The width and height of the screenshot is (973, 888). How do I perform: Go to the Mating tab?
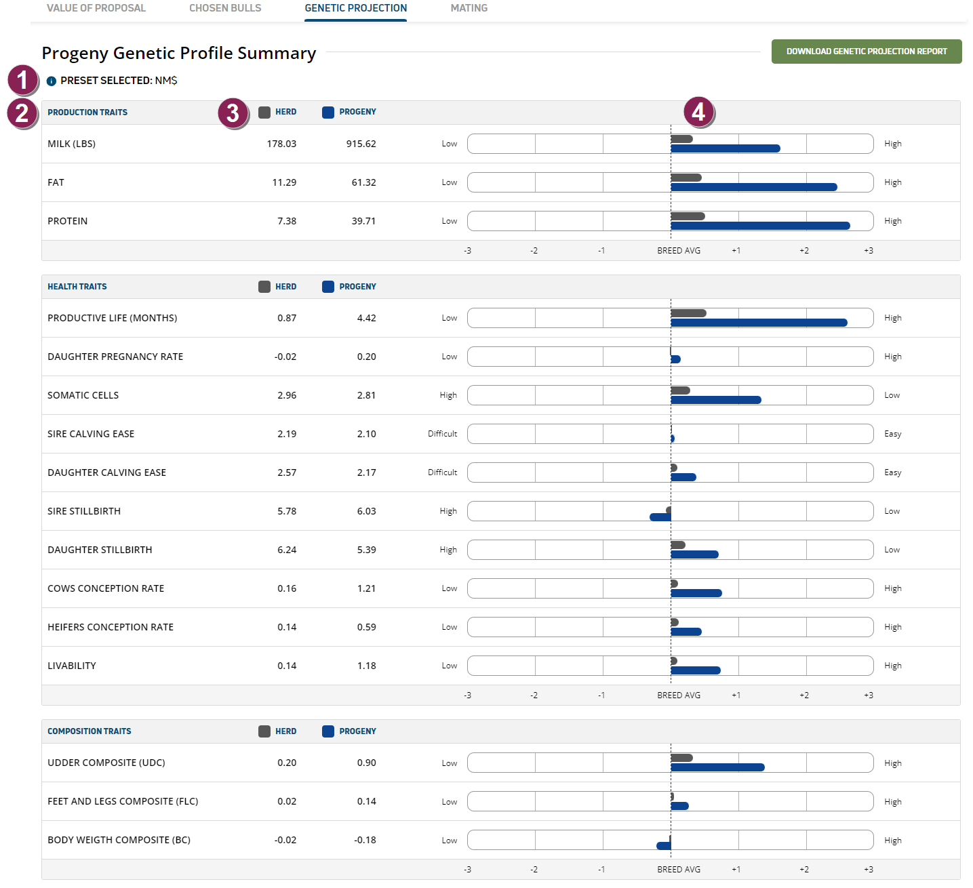click(x=469, y=8)
